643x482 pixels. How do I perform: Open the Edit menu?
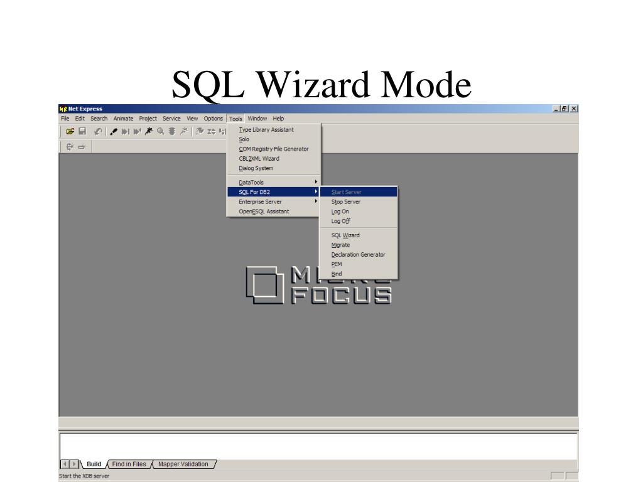click(x=80, y=119)
